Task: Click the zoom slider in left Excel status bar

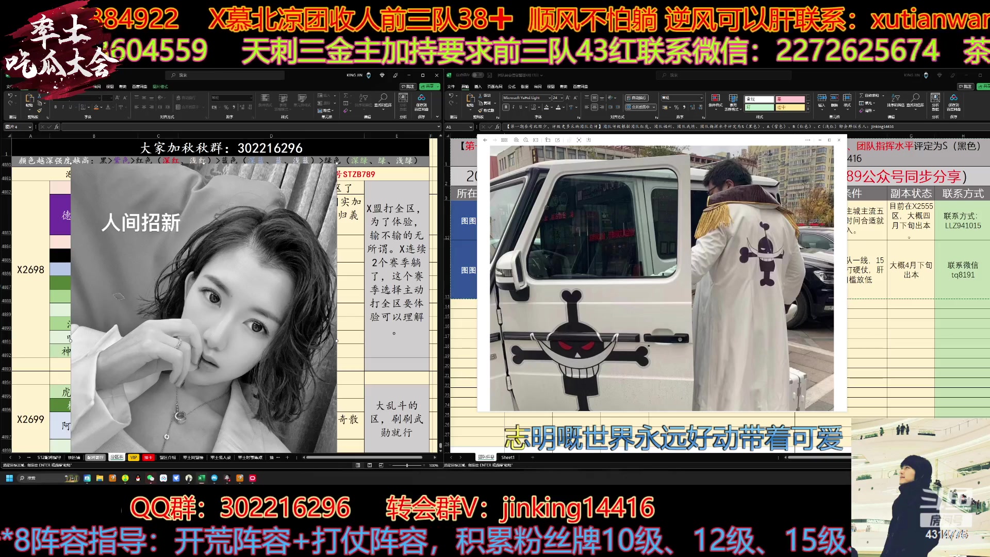Action: tap(407, 465)
